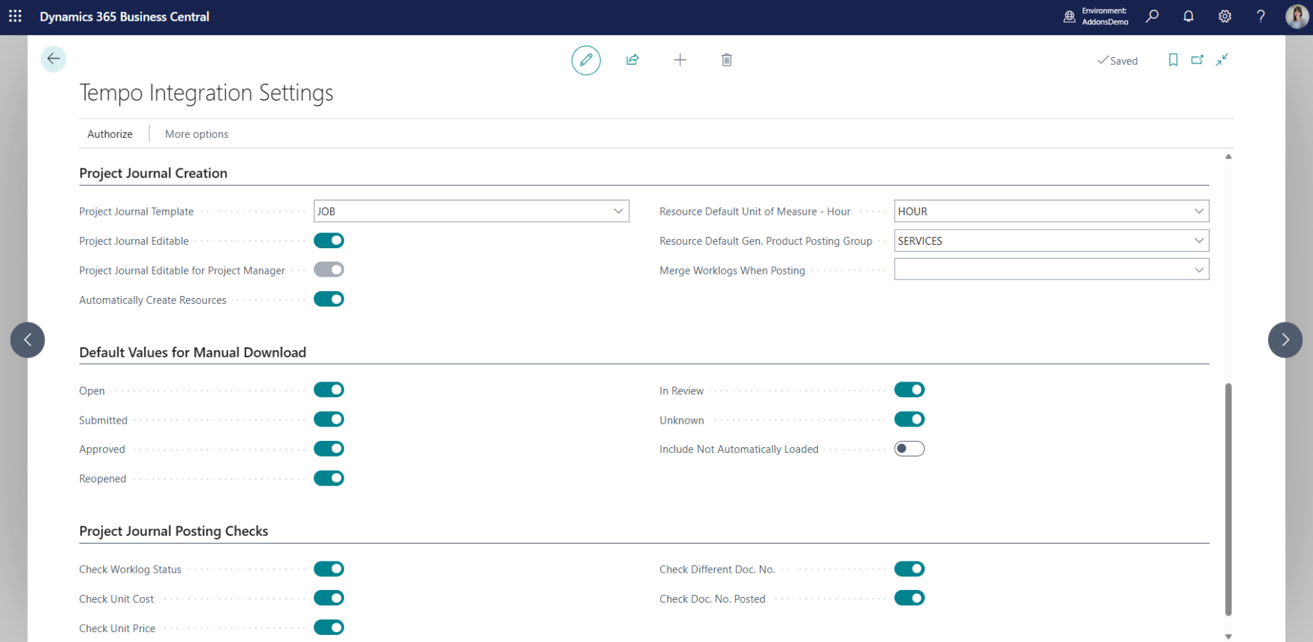Open More options menu
This screenshot has width=1313, height=642.
point(197,134)
